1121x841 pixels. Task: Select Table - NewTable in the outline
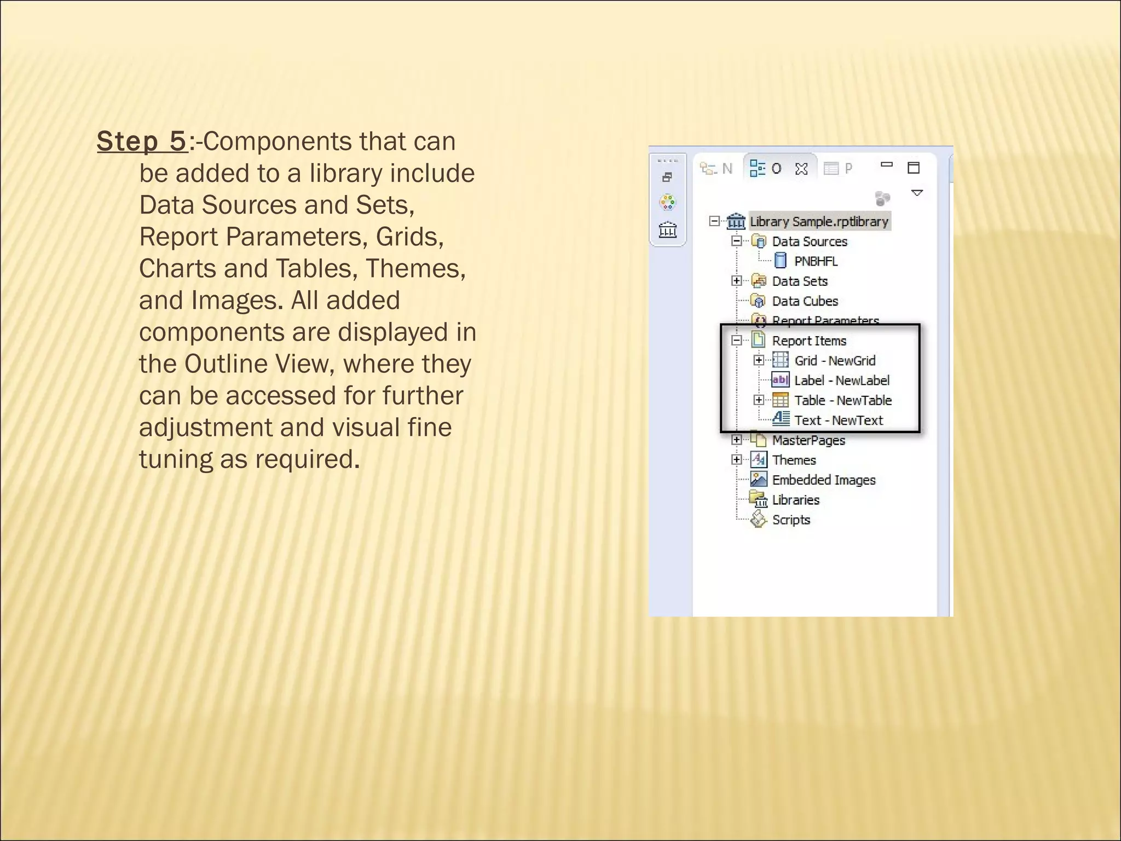843,401
